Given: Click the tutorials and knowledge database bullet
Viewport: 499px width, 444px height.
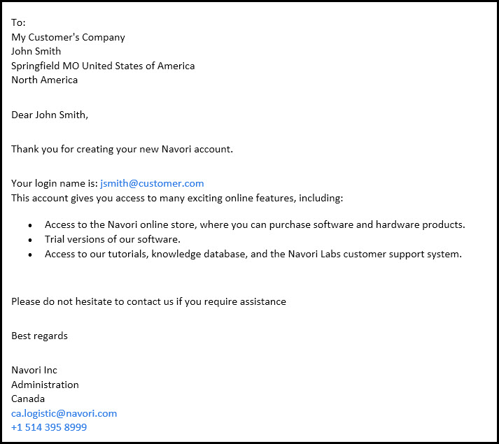Looking at the screenshot, I should 253,254.
